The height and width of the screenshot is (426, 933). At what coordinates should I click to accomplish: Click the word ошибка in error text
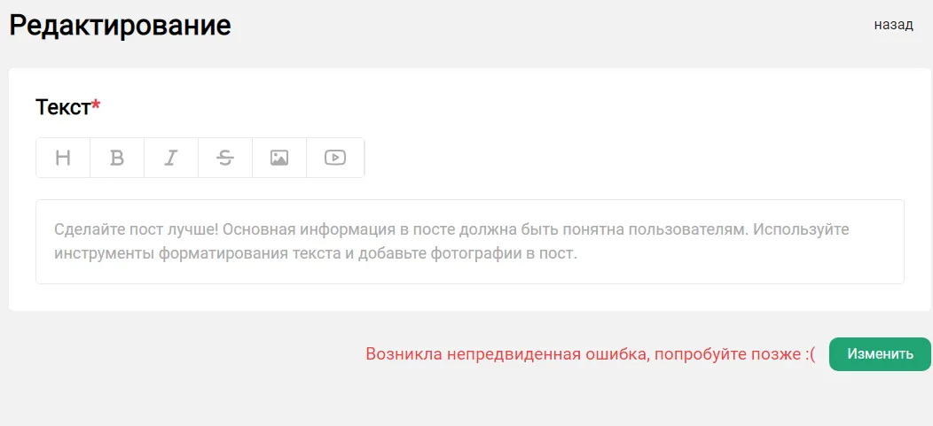point(613,354)
